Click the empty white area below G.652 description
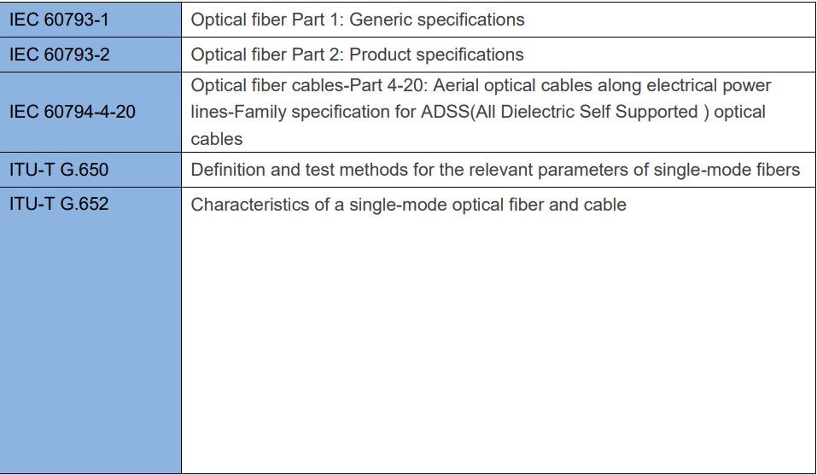 pos(498,344)
